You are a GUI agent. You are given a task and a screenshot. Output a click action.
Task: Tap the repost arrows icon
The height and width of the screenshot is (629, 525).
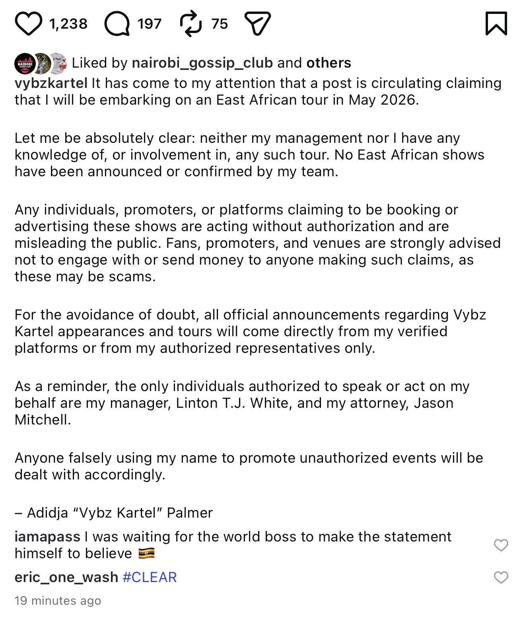191,23
